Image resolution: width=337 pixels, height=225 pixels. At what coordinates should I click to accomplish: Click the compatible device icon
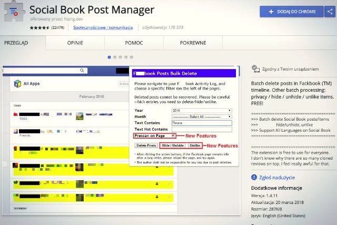coord(255,69)
